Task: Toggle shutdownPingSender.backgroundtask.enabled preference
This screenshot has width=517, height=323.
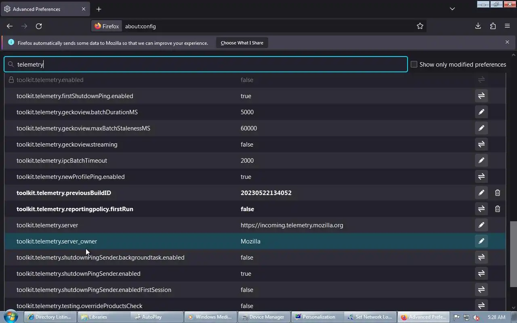Action: (x=481, y=257)
